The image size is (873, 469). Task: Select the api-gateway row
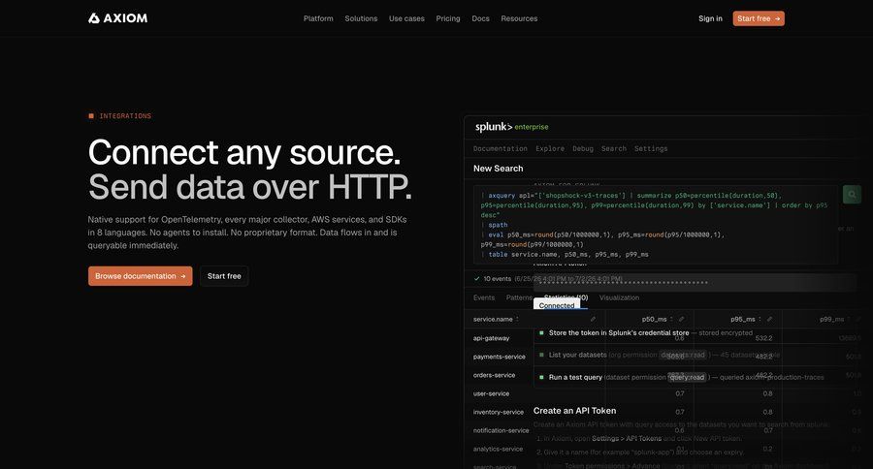pyautogui.click(x=492, y=338)
